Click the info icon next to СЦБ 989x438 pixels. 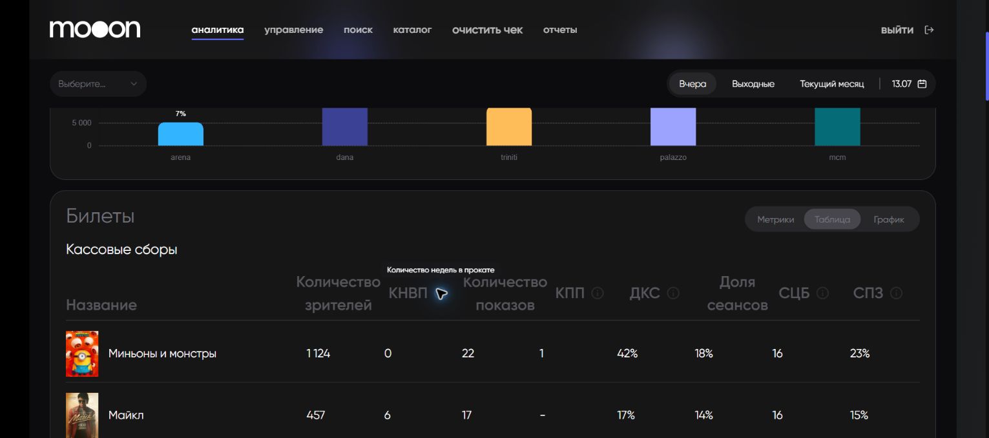click(822, 293)
